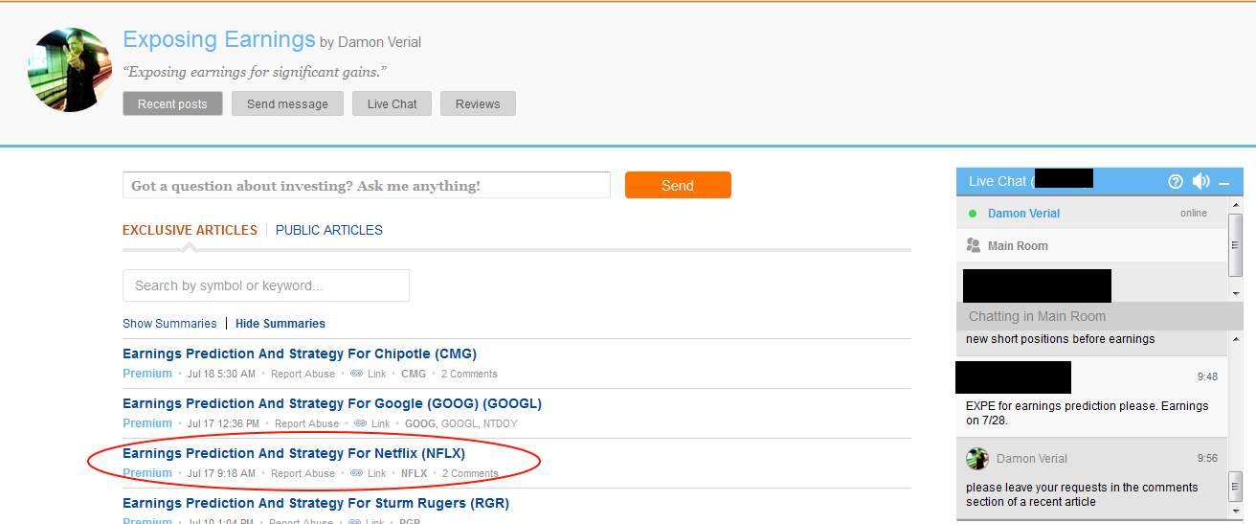Screen dimensions: 1256x524
Task: Click the green online status dot
Action: [973, 214]
